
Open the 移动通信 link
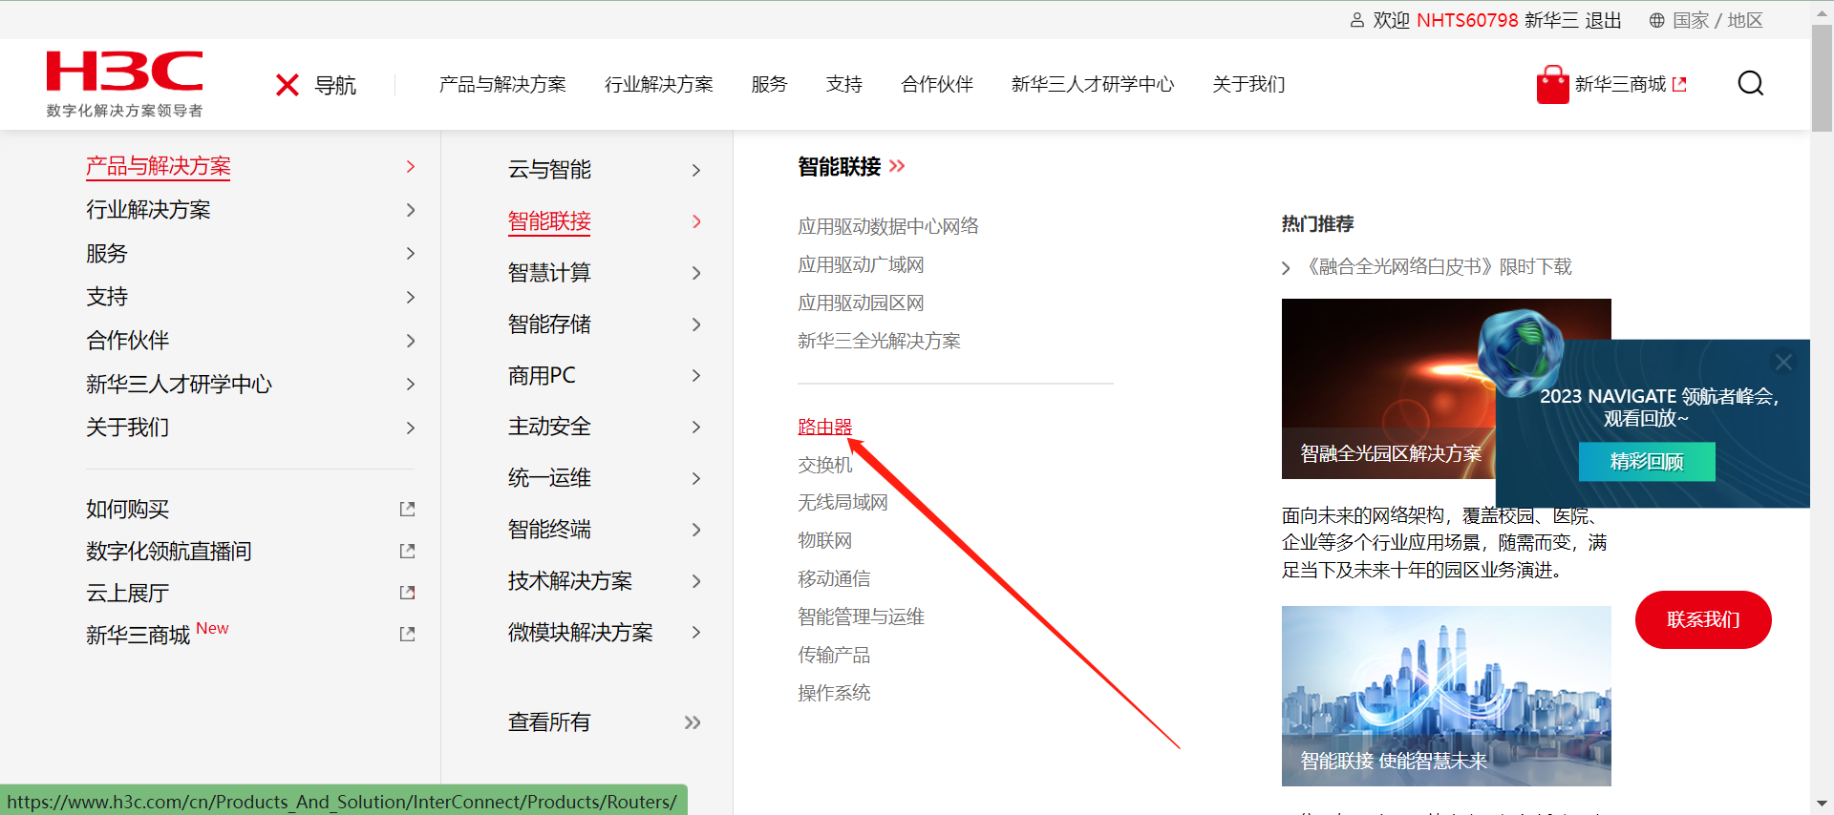pos(834,578)
